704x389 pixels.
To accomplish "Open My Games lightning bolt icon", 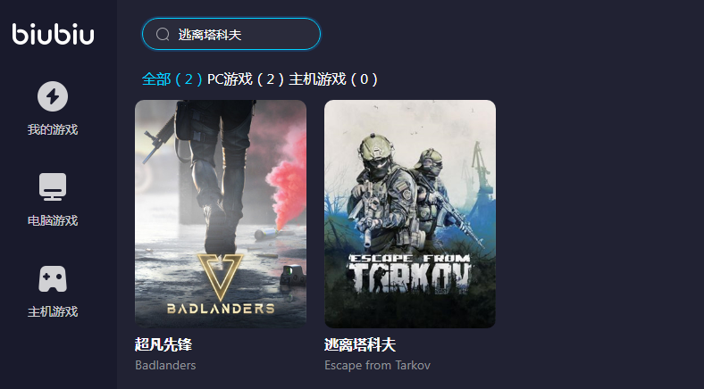I will (53, 96).
